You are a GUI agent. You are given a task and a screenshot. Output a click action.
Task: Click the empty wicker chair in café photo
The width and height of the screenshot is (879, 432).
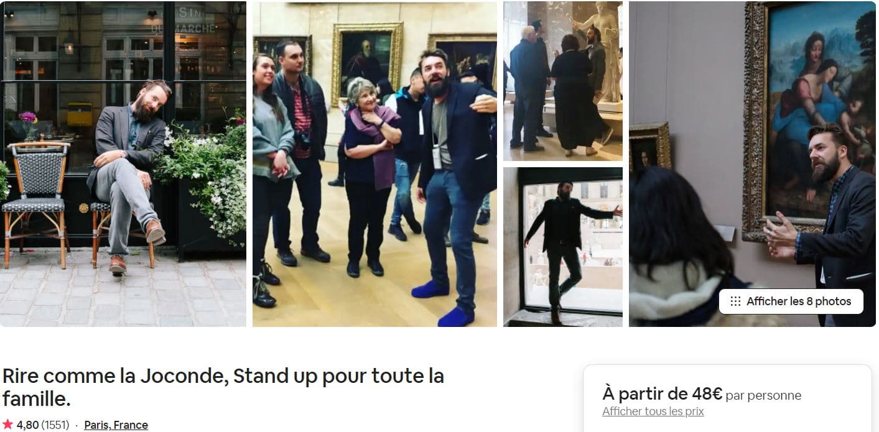tap(36, 199)
